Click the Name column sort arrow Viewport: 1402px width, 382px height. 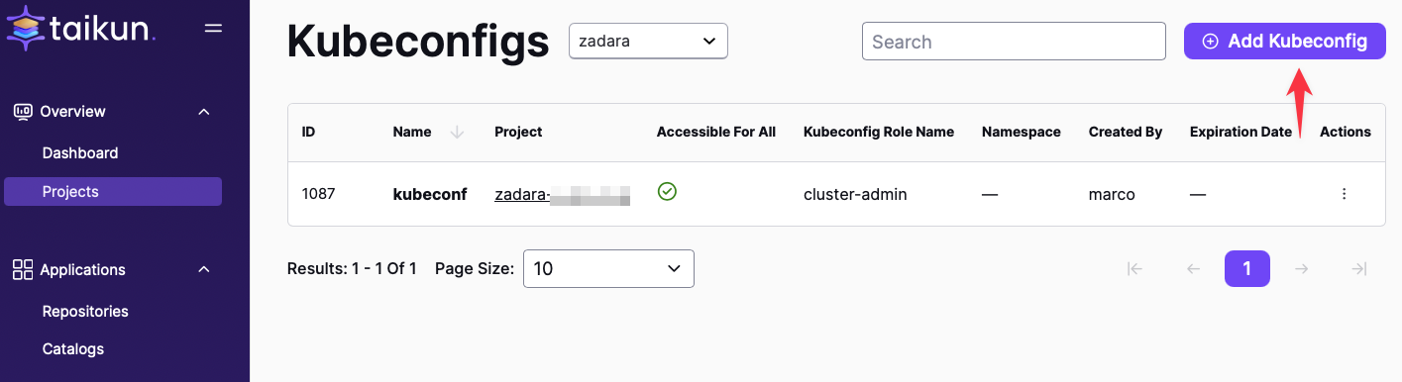(457, 132)
